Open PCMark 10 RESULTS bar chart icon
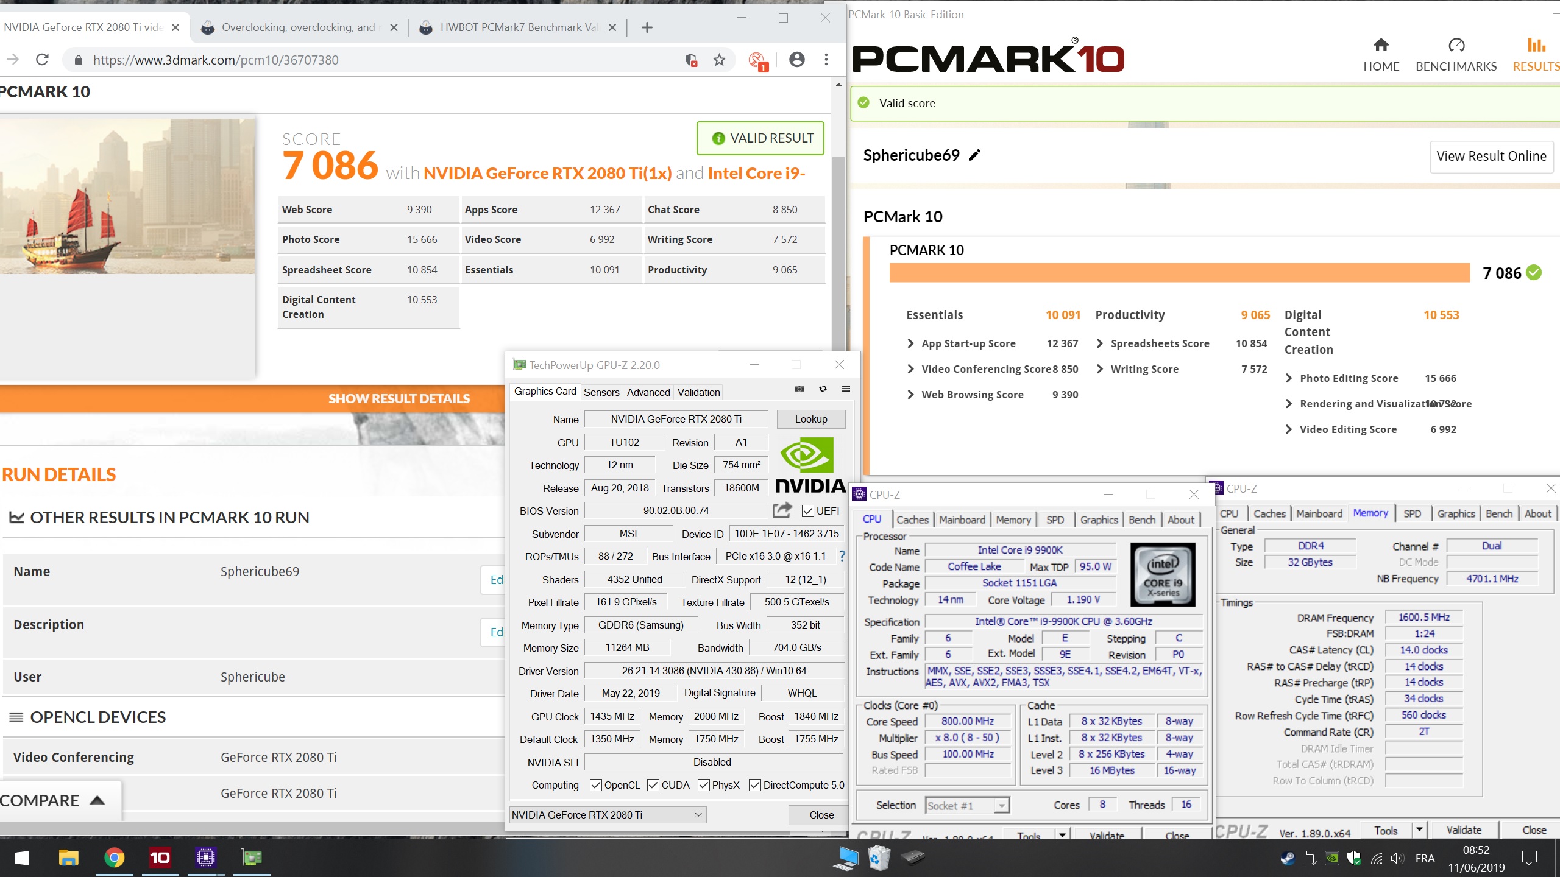 [1536, 45]
